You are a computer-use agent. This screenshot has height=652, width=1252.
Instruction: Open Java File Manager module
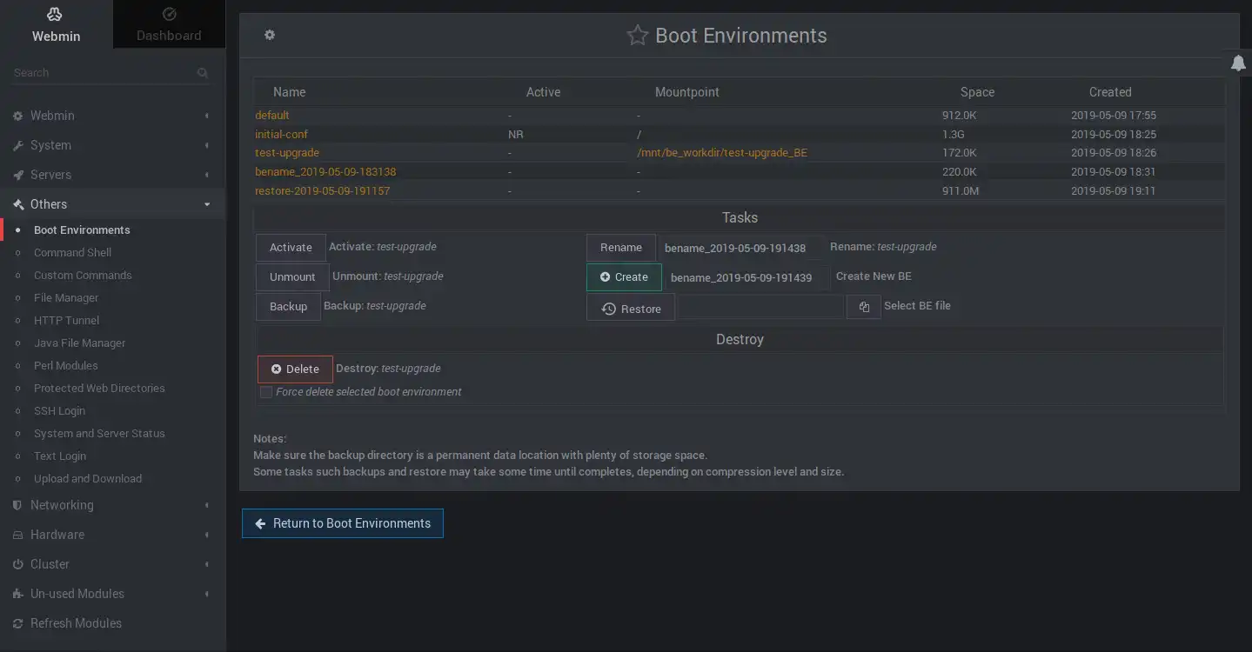(x=79, y=343)
